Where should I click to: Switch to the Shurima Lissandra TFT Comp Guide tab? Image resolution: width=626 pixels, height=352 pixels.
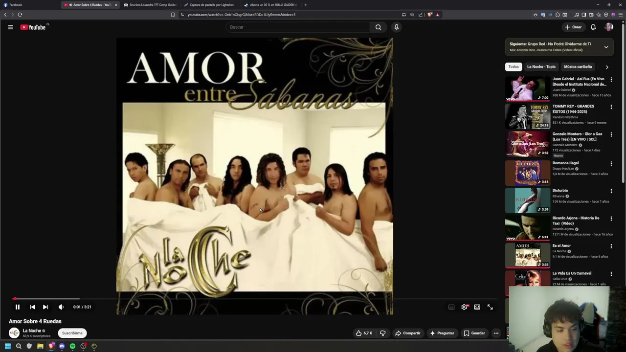pos(150,5)
